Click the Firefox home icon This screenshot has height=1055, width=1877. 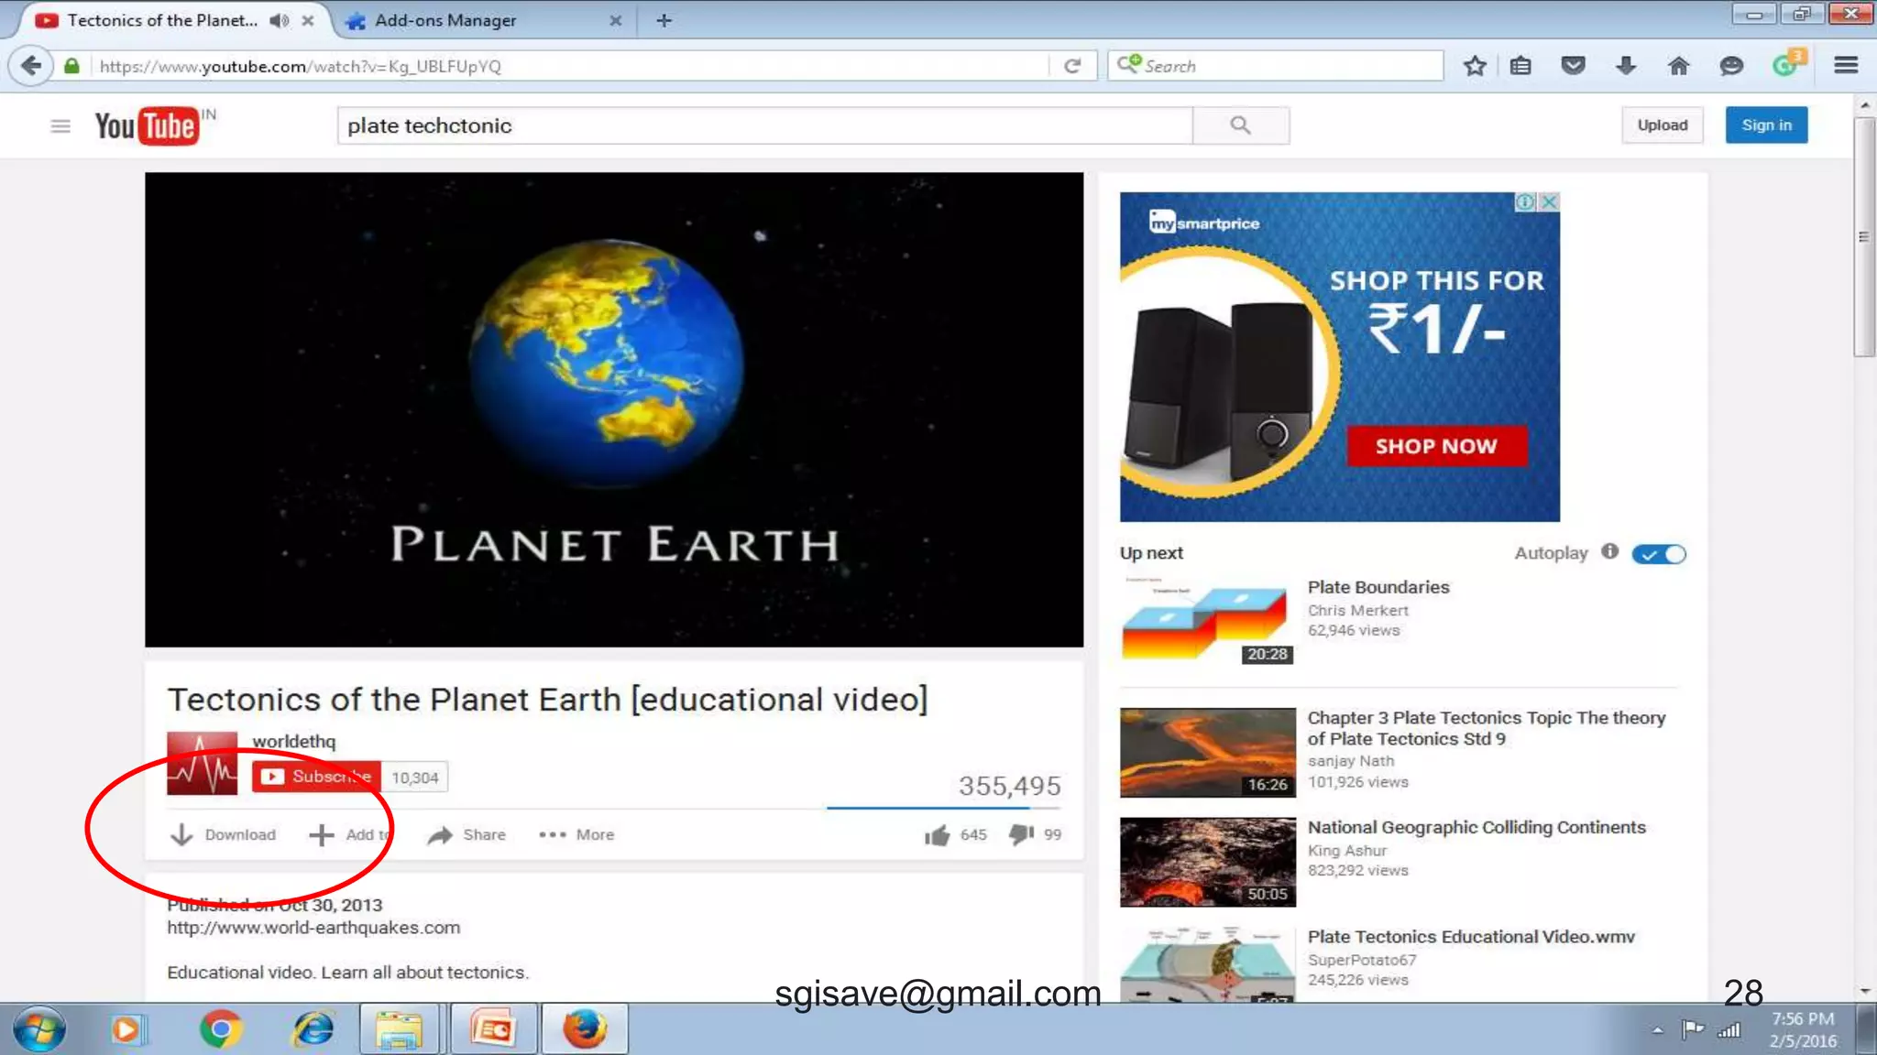(x=1678, y=66)
